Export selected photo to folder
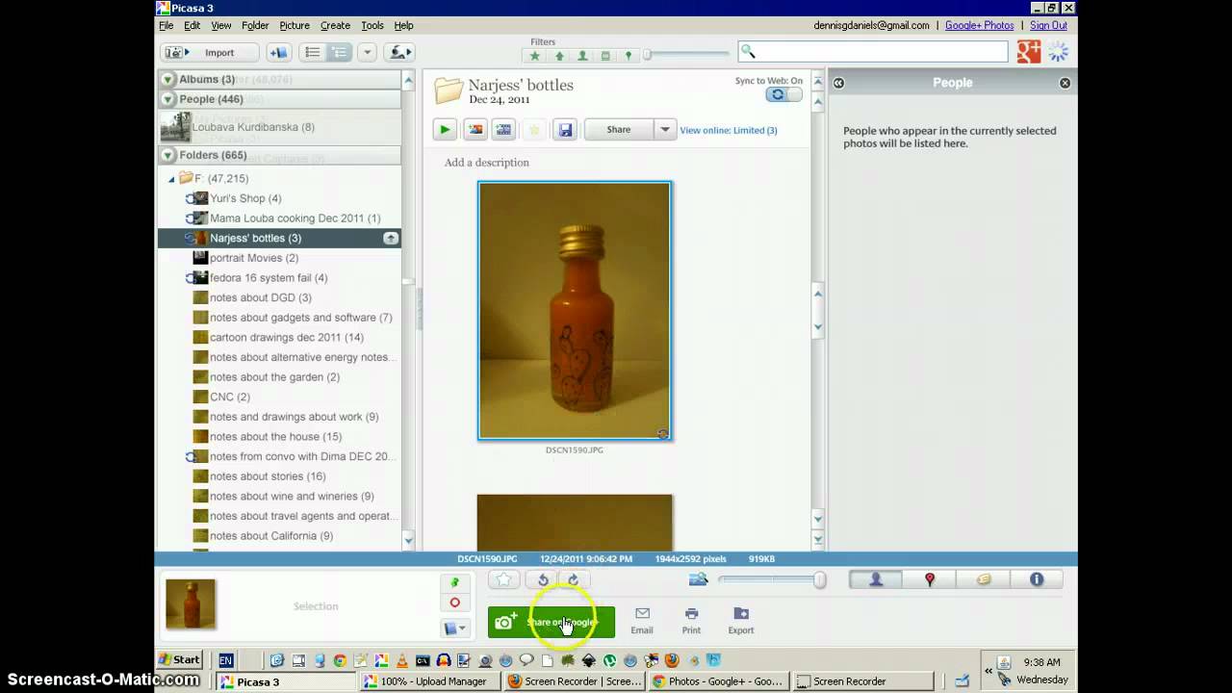1232x693 pixels. (740, 621)
